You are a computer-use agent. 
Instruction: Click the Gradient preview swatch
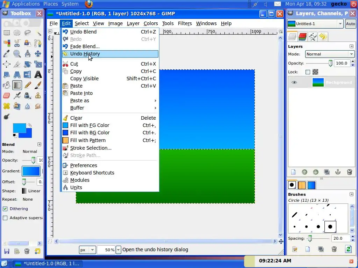(x=31, y=171)
